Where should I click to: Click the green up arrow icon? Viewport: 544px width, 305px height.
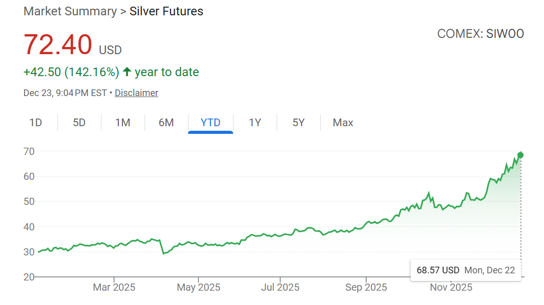coord(127,72)
